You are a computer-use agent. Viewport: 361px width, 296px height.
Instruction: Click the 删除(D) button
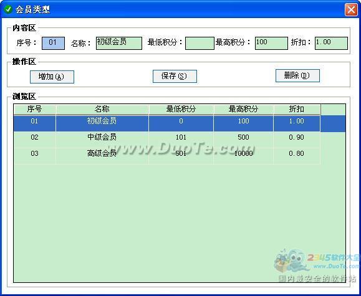[297, 75]
